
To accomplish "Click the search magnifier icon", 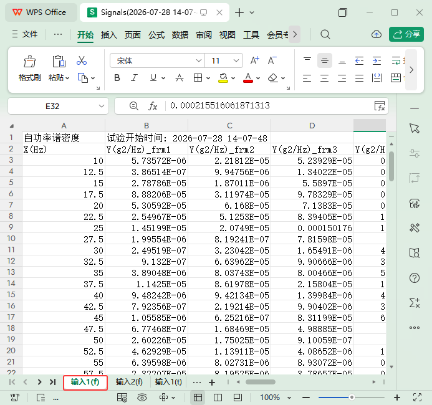I will tap(325, 34).
